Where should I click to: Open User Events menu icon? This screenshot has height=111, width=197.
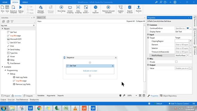86,7
